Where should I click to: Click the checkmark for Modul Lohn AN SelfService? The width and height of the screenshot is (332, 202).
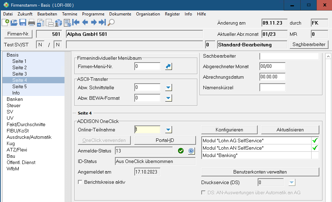[315, 148]
